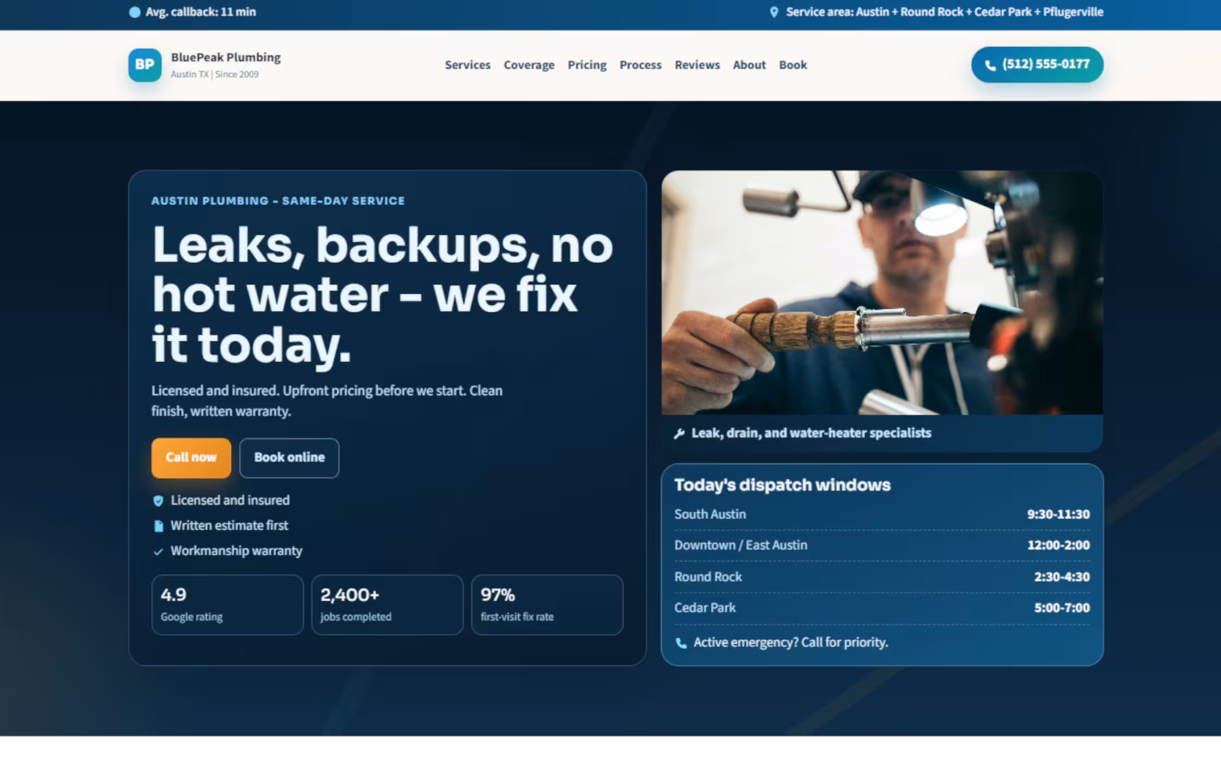This screenshot has height=763, width=1221.
Task: Select the Downtown / East Austin row
Action: click(x=882, y=546)
